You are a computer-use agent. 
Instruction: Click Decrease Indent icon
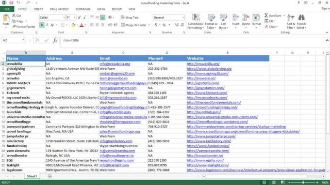click(110, 25)
